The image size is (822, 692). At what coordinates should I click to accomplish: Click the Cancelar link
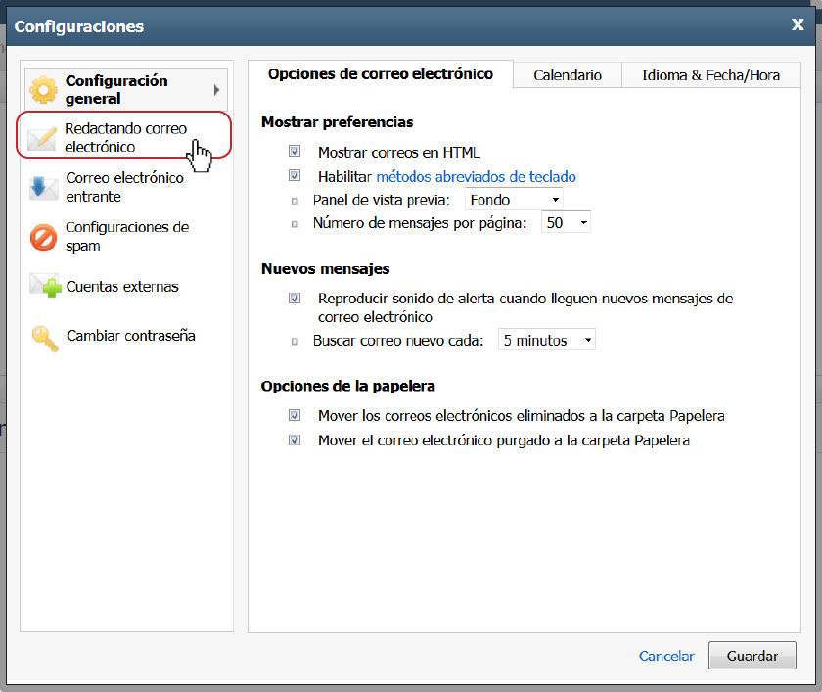pyautogui.click(x=666, y=656)
